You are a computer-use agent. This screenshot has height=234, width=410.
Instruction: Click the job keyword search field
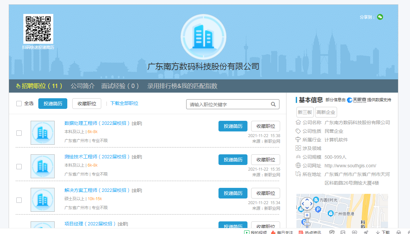click(228, 104)
